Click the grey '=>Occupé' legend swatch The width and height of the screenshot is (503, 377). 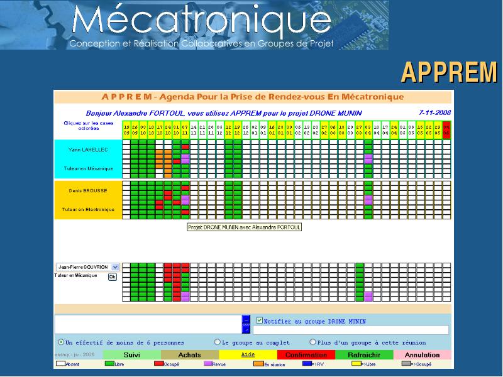(406, 364)
